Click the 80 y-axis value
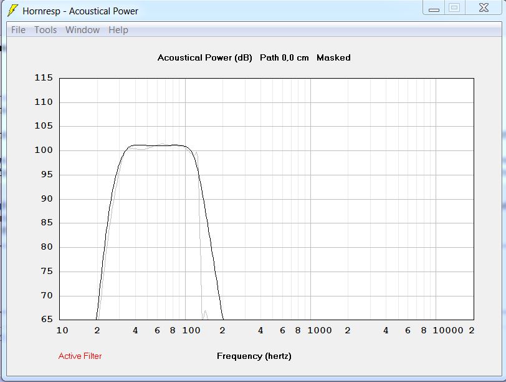The height and width of the screenshot is (382, 506). coord(47,247)
